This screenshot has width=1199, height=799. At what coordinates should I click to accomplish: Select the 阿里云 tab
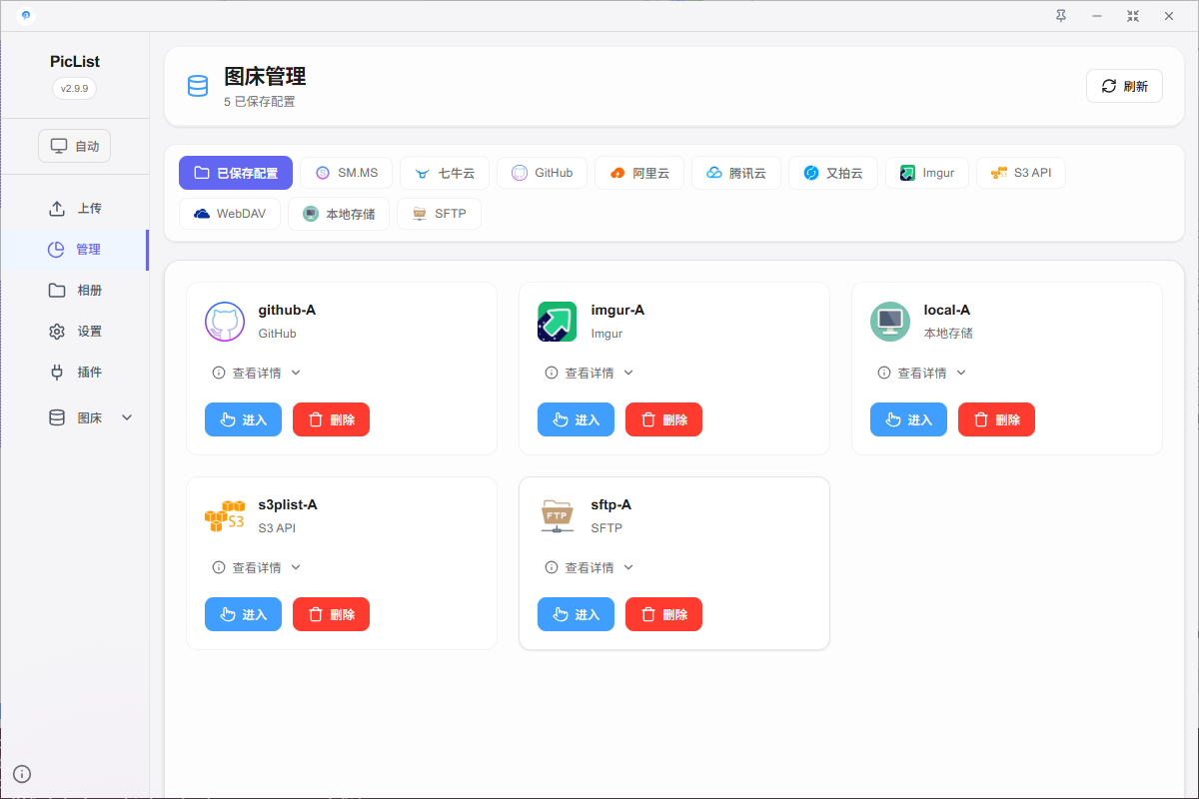coord(639,173)
